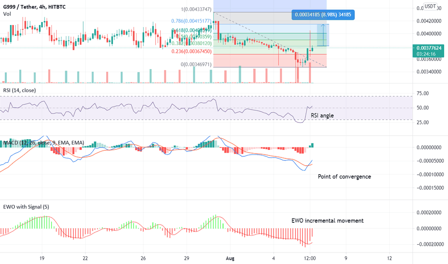Click the 03:24:16 bar countdown timer
Screen dimensions: 448x264
pyautogui.click(x=426, y=54)
